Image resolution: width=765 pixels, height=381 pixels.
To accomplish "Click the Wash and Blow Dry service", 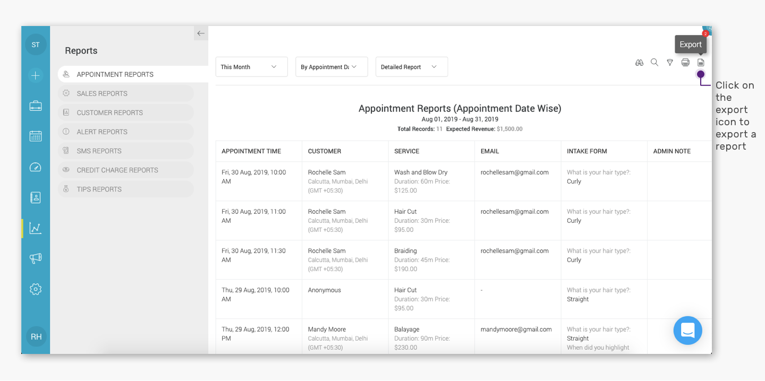I will (x=421, y=172).
